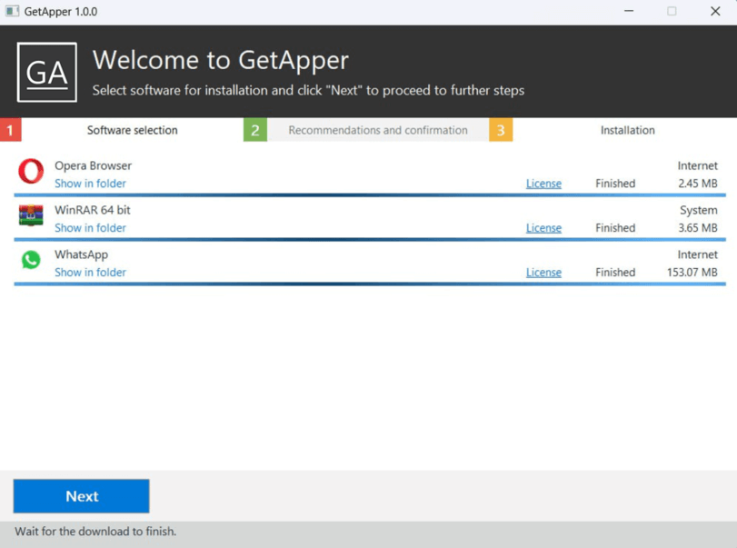Click the Next button
This screenshot has height=548, width=737.
tap(81, 496)
